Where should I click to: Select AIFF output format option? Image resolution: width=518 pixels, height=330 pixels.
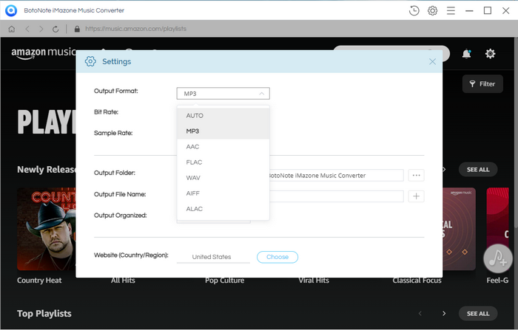pyautogui.click(x=223, y=193)
